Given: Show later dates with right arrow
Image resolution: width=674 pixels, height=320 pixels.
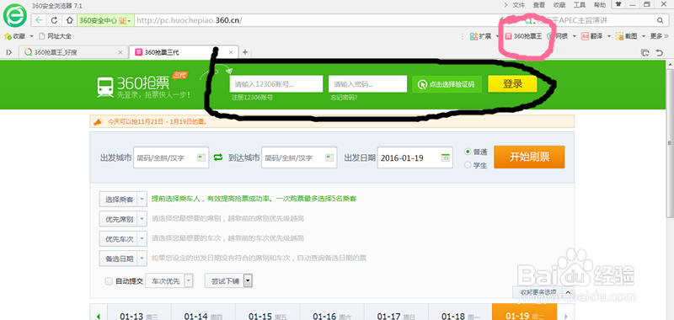Looking at the screenshot, I should point(565,317).
